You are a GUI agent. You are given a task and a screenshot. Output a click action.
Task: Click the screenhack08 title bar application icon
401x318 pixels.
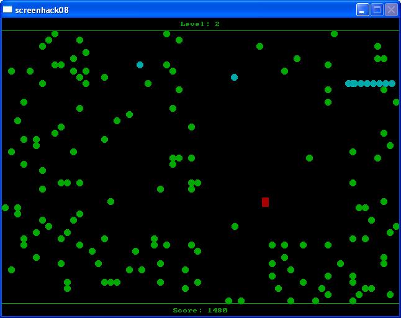pos(7,9)
